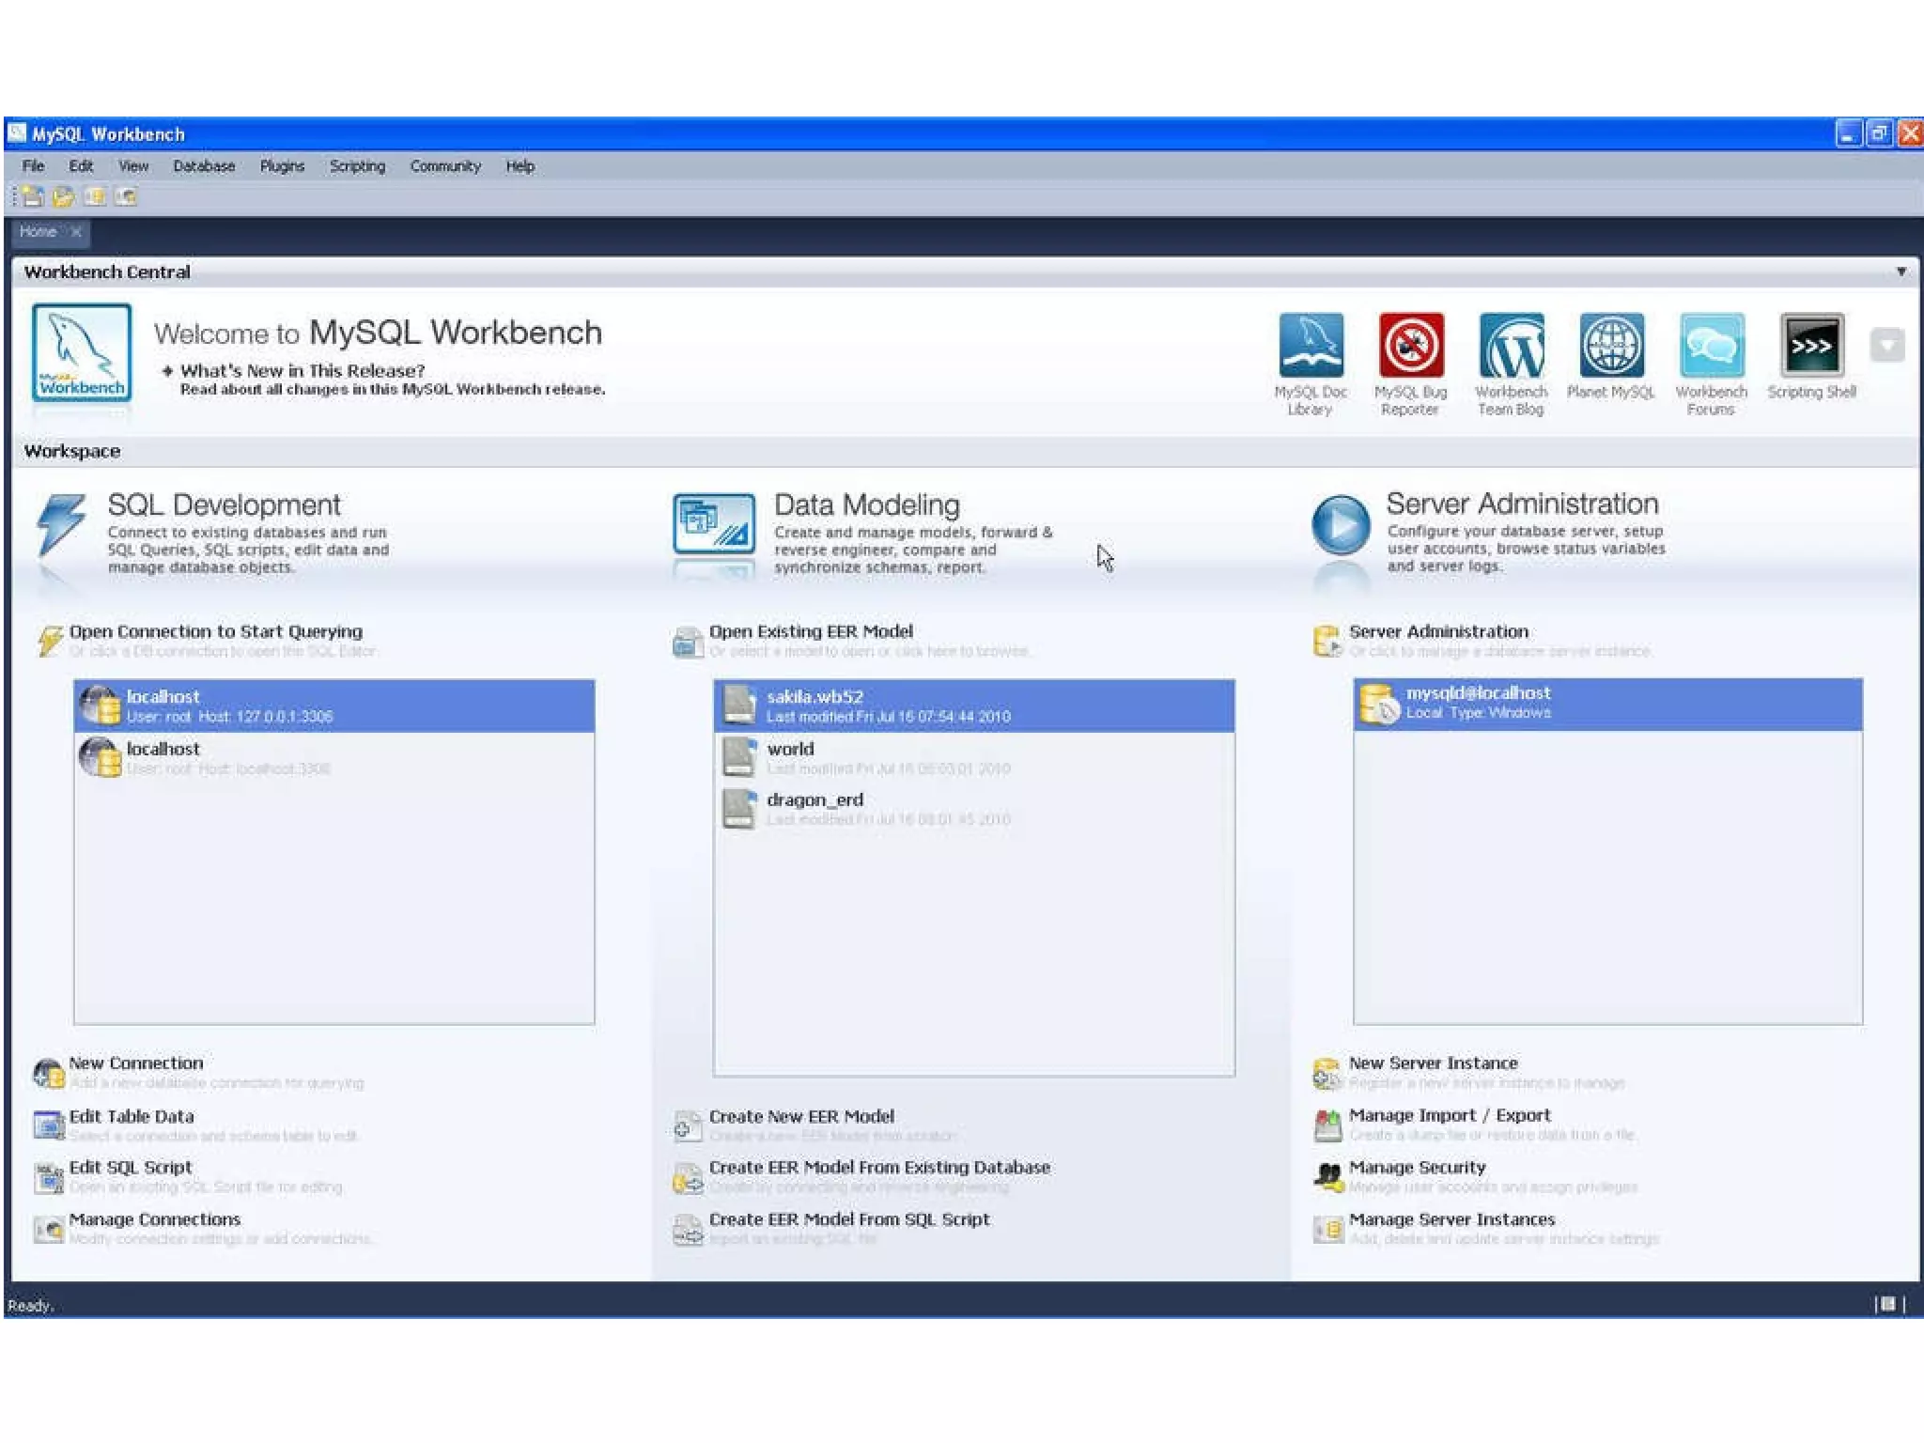Open the Workbench Forums icon
Screen dimensions: 1924x1443
[x=1711, y=346]
